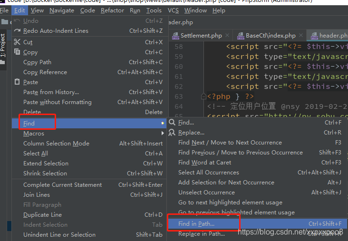The image size is (348, 241).
Task: Choose Duplicate Line
Action: click(x=89, y=215)
